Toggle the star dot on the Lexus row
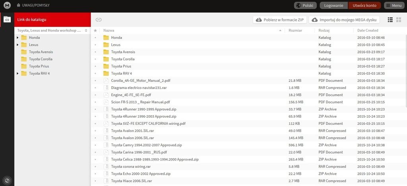The width and height of the screenshot is (407, 186). click(95, 45)
